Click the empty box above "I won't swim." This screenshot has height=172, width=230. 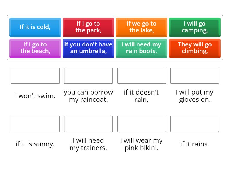(x=35, y=76)
